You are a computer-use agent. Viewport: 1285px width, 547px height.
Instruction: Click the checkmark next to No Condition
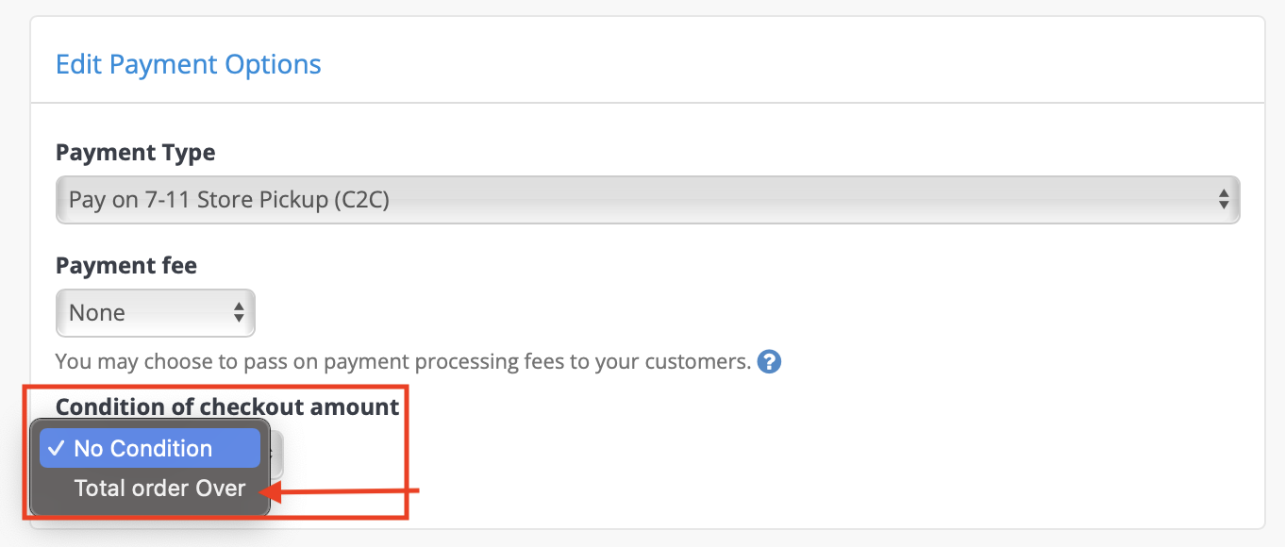coord(58,448)
